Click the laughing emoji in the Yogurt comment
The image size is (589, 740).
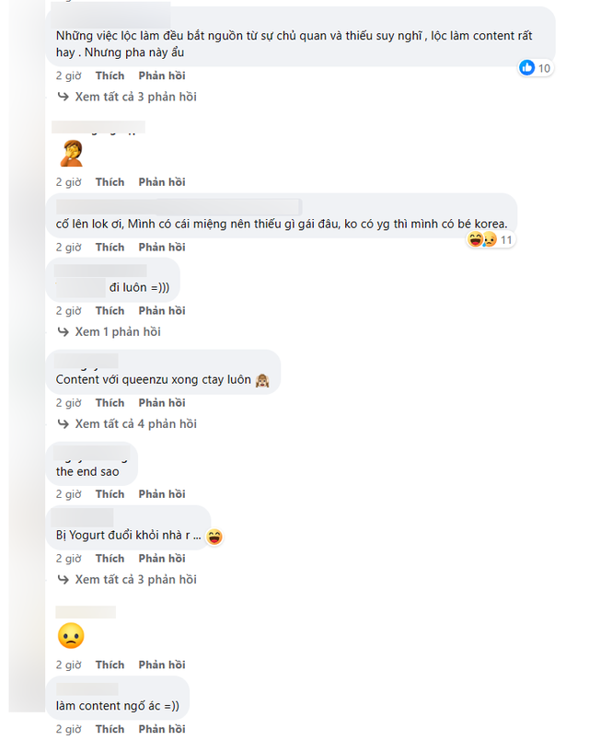(x=214, y=536)
